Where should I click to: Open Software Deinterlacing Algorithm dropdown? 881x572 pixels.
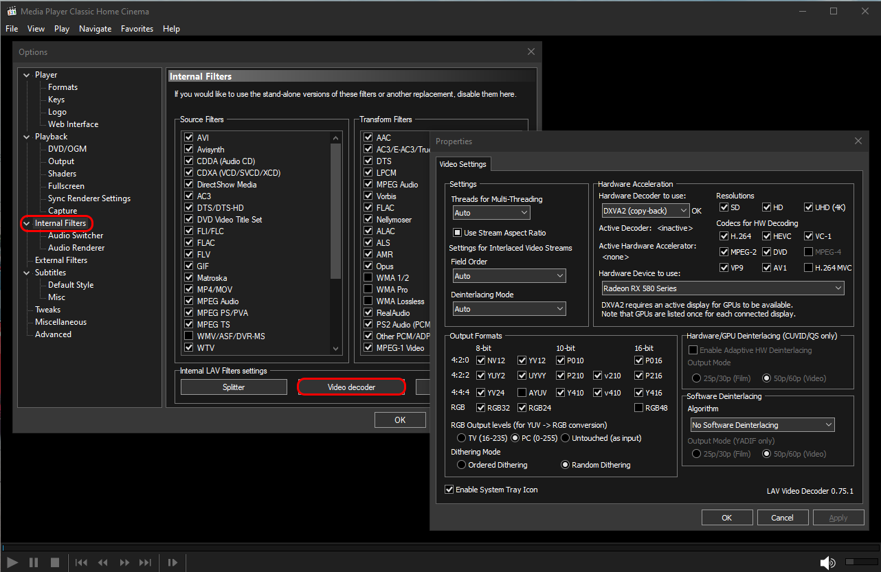point(761,425)
